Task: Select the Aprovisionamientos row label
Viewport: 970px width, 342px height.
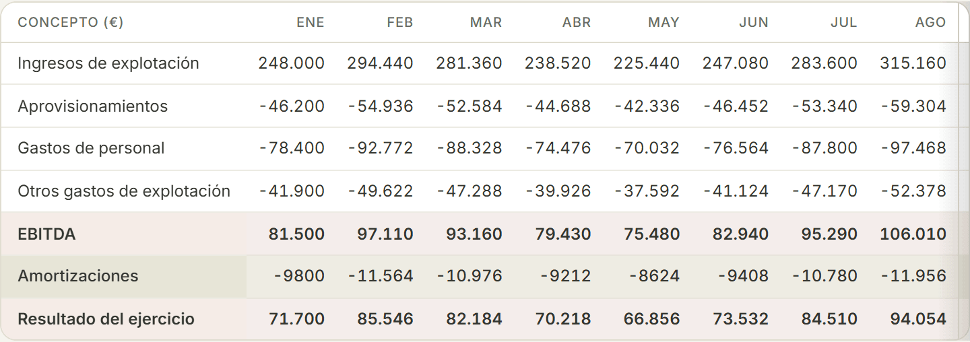Action: pyautogui.click(x=92, y=106)
